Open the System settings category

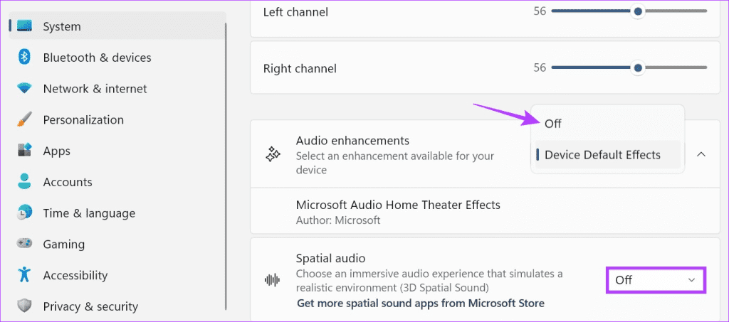[x=117, y=26]
